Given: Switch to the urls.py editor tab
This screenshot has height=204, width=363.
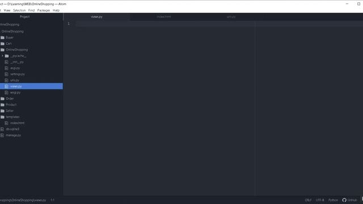Looking at the screenshot, I should [x=231, y=16].
